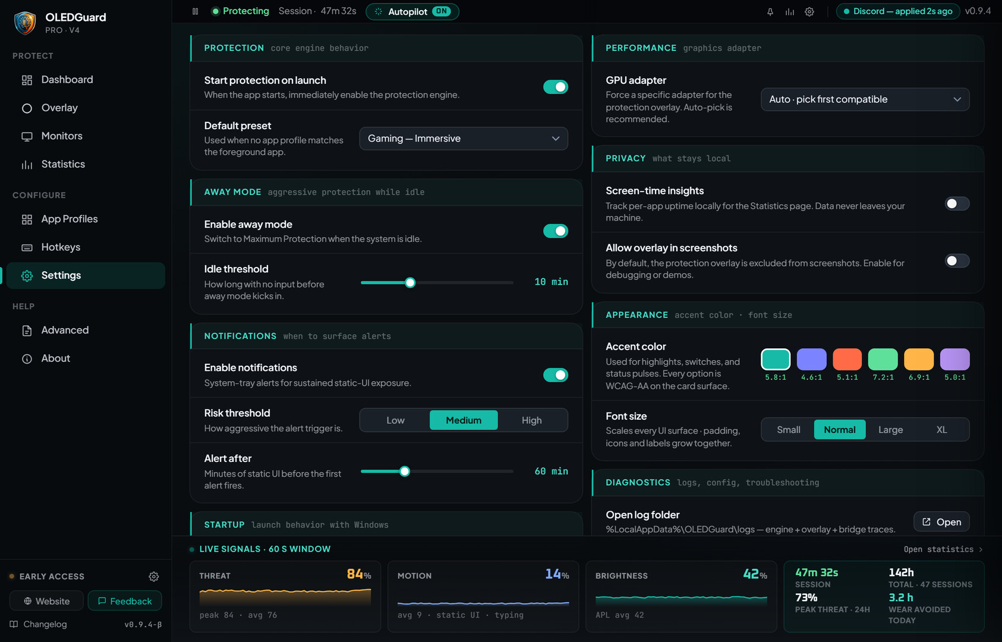
Task: Open the gear icon in top bar
Action: [x=809, y=11]
